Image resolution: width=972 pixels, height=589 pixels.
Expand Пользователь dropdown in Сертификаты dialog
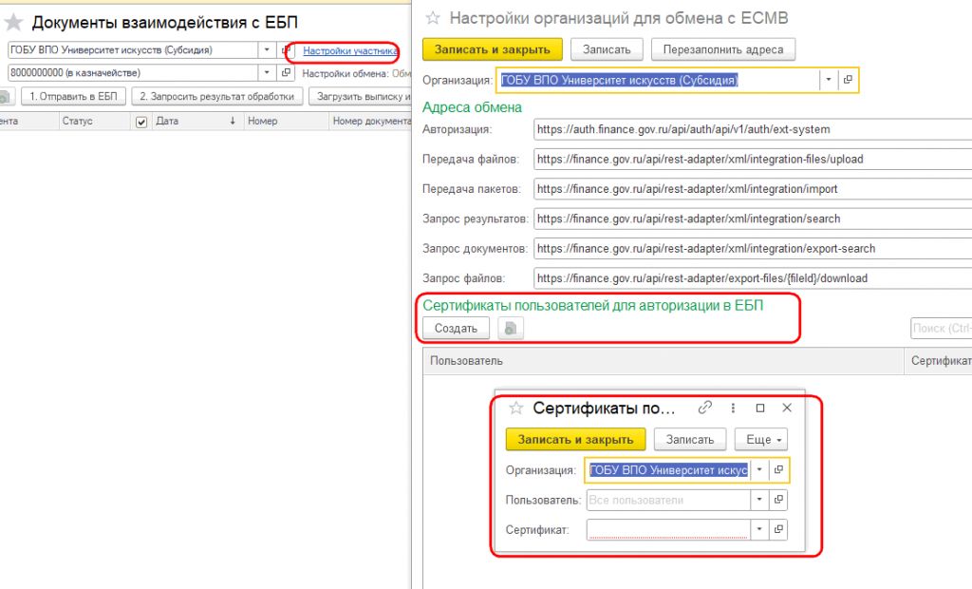(759, 500)
